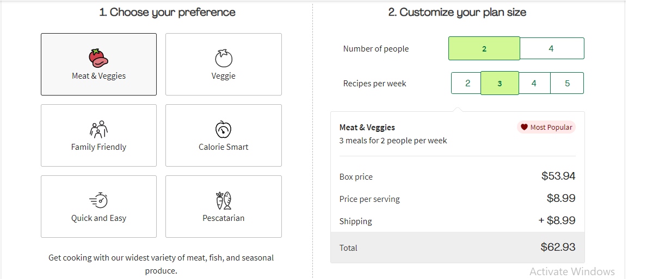Click the Most Popular badge

[546, 127]
